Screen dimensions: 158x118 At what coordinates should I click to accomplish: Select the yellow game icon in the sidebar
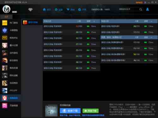[5, 23]
